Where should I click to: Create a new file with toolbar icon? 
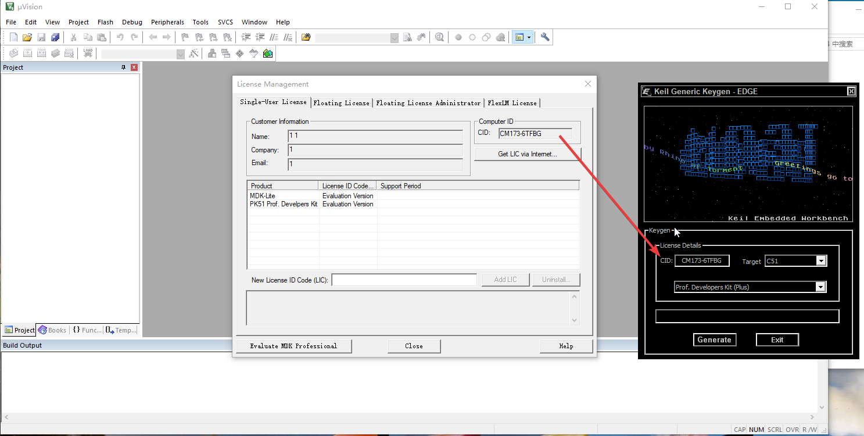(13, 37)
